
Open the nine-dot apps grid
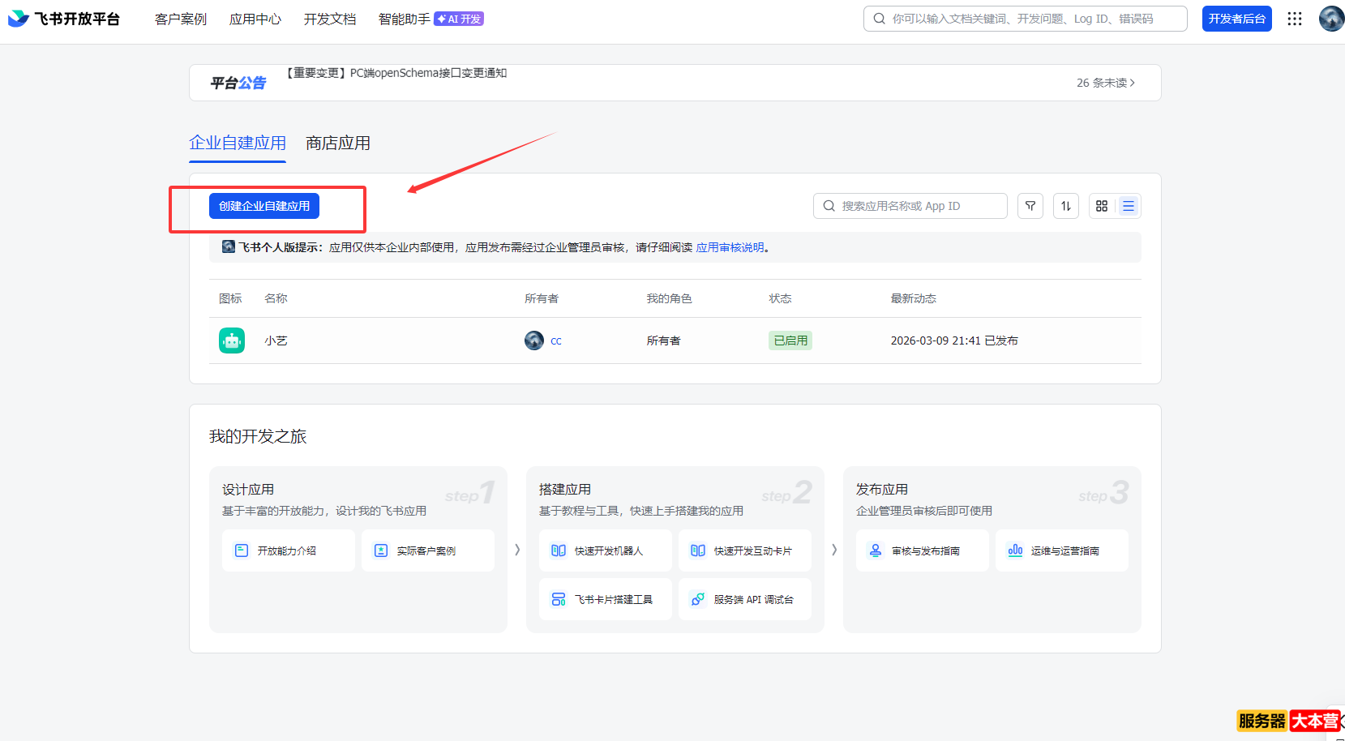pyautogui.click(x=1295, y=19)
